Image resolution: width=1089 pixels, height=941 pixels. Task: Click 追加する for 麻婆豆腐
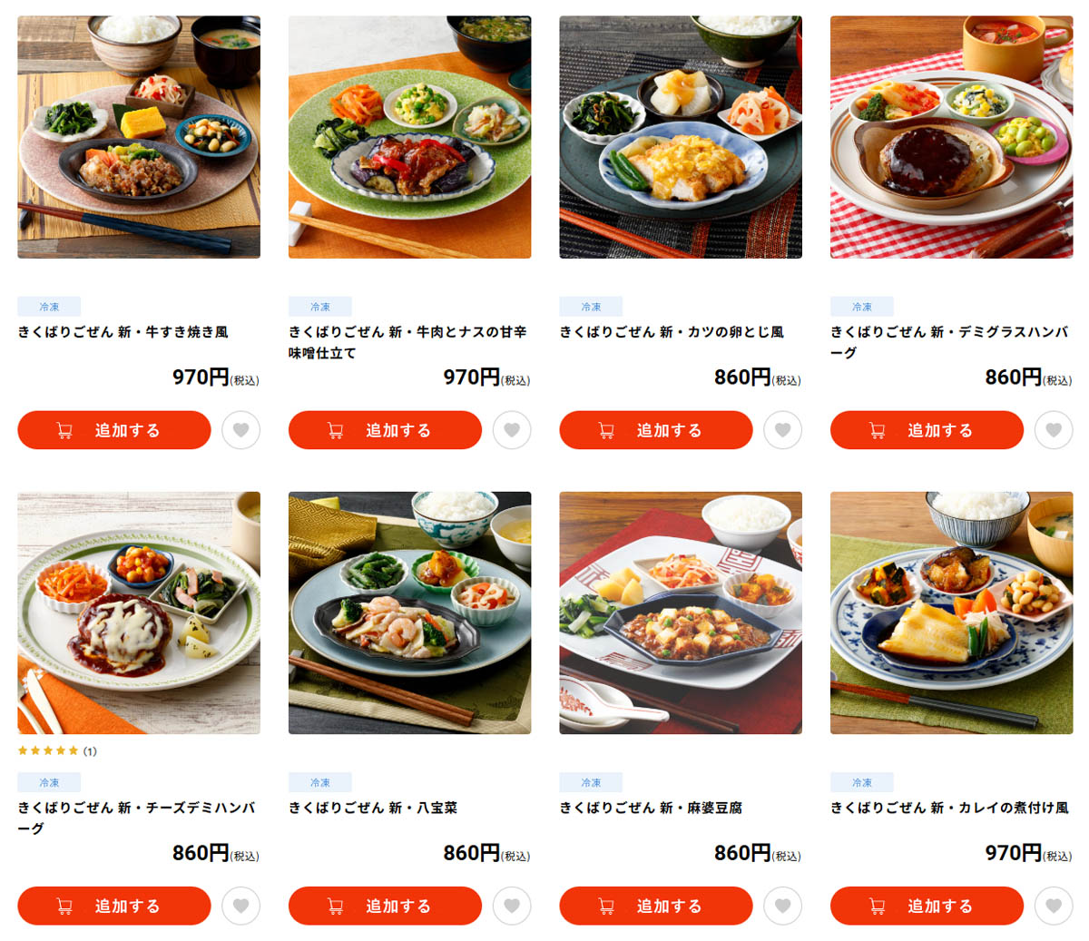click(x=656, y=906)
